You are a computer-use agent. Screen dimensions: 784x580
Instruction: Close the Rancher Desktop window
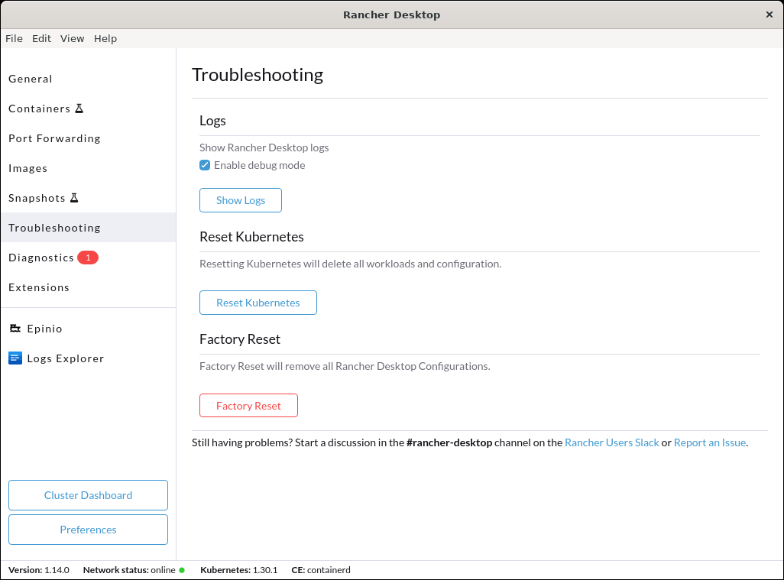(769, 15)
